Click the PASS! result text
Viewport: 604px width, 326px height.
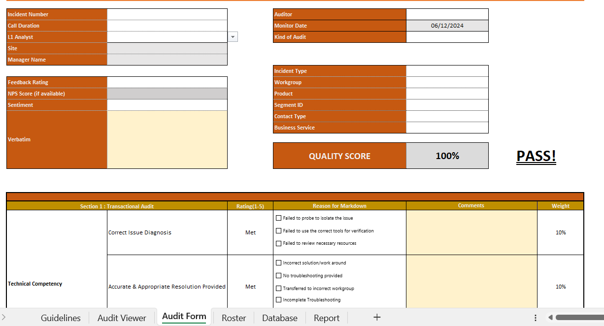tap(536, 156)
